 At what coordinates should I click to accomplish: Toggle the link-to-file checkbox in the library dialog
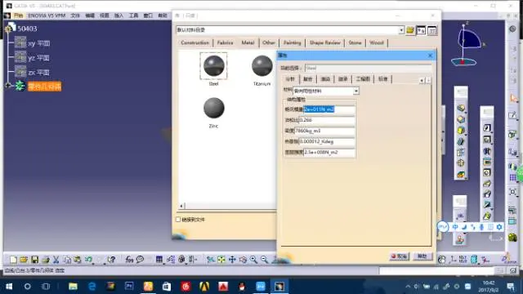click(178, 220)
